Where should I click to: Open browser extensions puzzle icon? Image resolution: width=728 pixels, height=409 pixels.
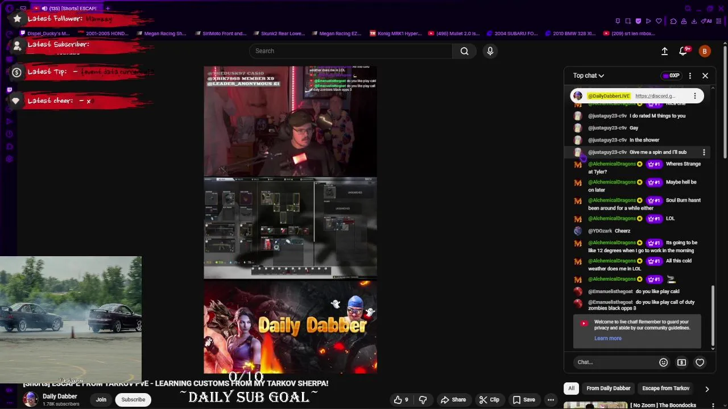673,21
